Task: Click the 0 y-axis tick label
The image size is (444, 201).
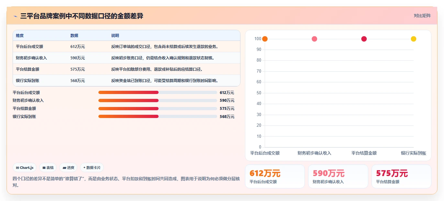Action: 260,147
